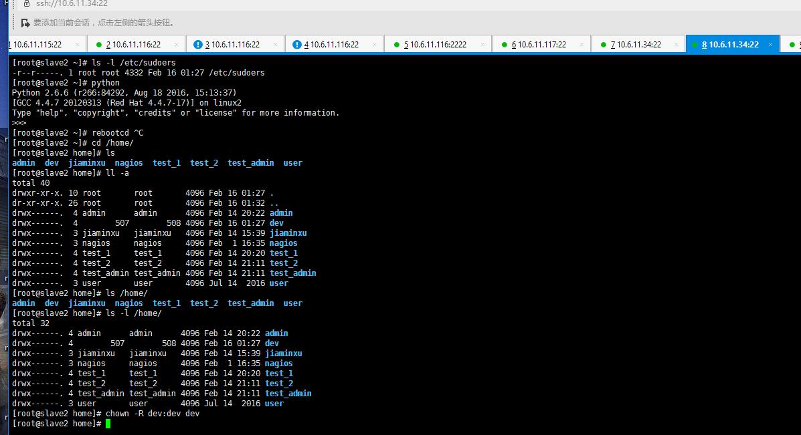This screenshot has height=435, width=801.
Task: Close tab 5 10.6.11.116:2222
Action: [482, 45]
